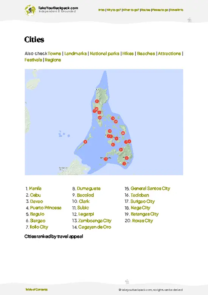This screenshot has height=295, width=208.
Task: Open the Hikes link
Action: 128,53
